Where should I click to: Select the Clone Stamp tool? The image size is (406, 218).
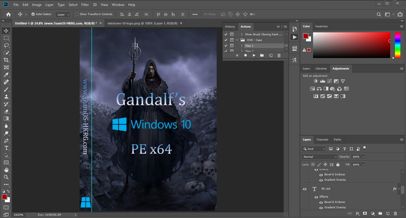click(6, 97)
